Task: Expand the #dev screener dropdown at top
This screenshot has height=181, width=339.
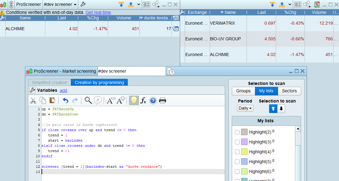Action: pyautogui.click(x=75, y=5)
